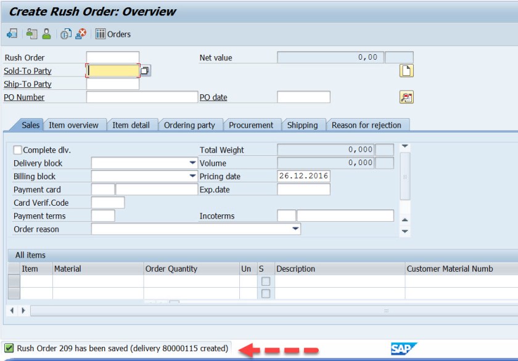The height and width of the screenshot is (361, 518).
Task: Click the clock document status overview icon
Action: 65,34
